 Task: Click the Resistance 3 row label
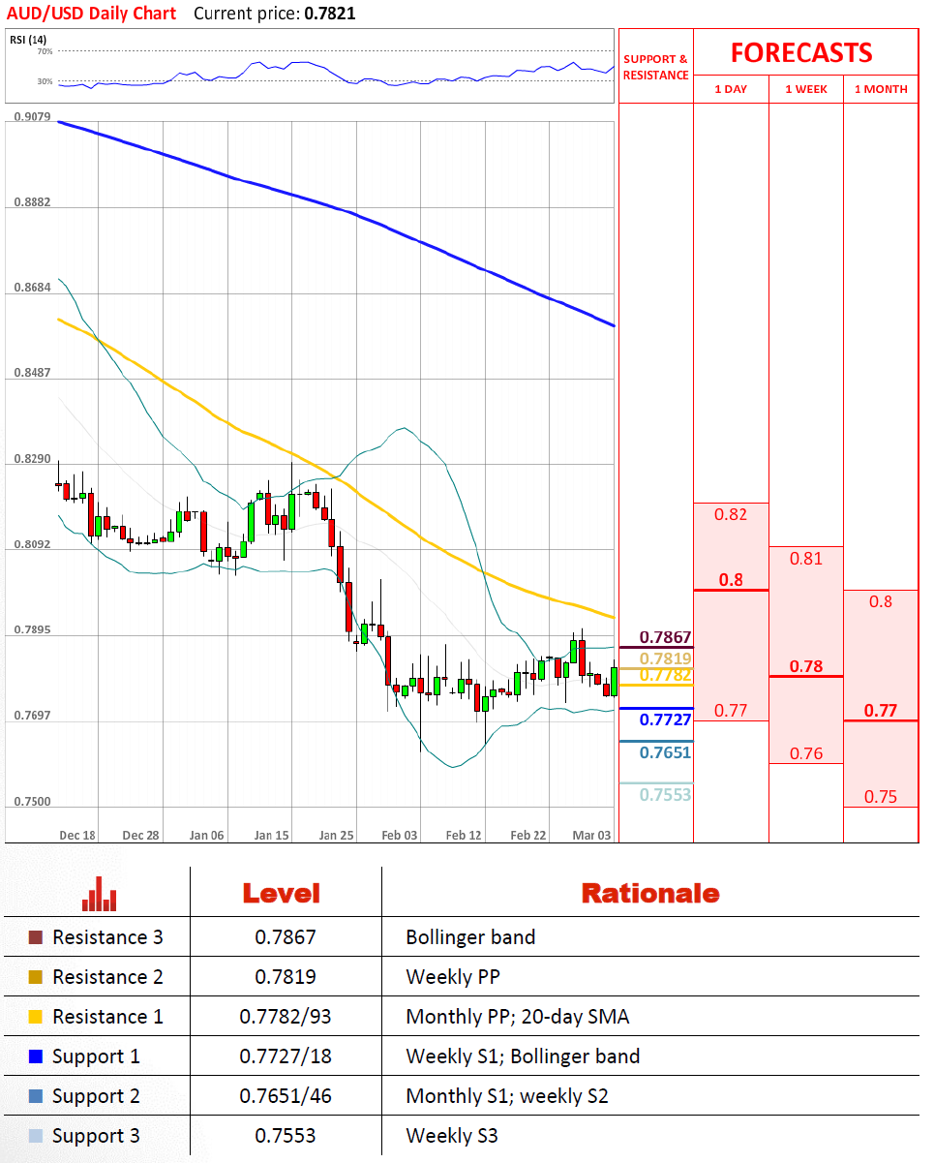107,937
